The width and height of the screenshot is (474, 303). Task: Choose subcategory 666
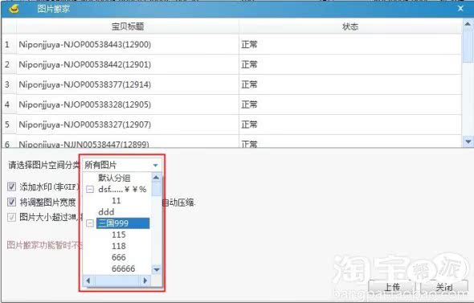click(x=119, y=257)
